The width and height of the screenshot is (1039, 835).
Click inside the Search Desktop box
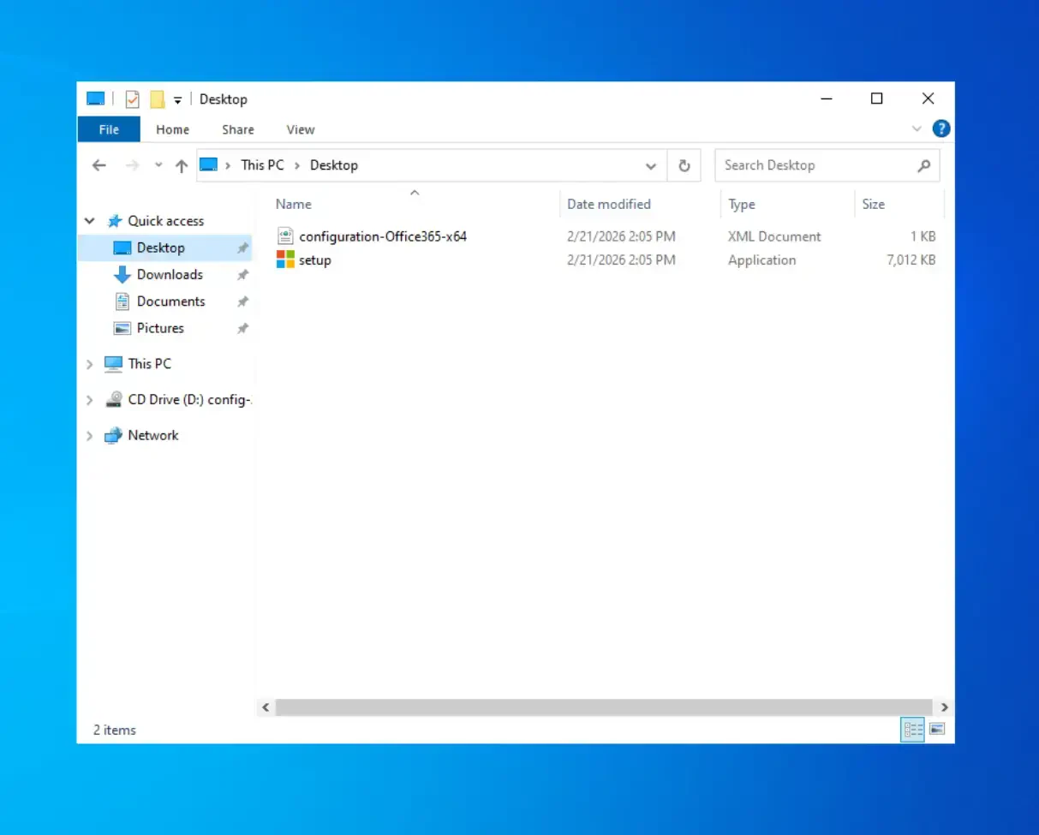pyautogui.click(x=805, y=164)
